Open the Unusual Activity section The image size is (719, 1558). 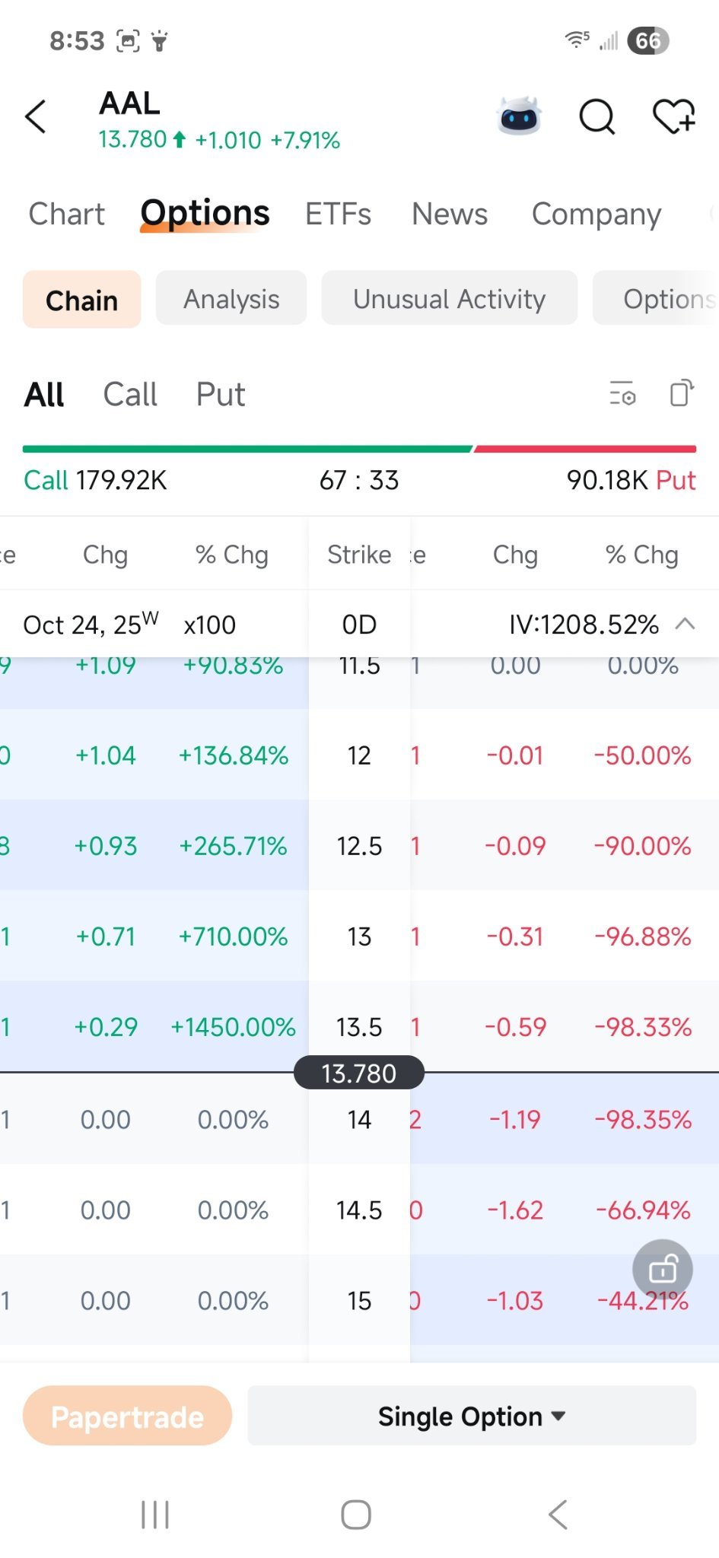(450, 299)
